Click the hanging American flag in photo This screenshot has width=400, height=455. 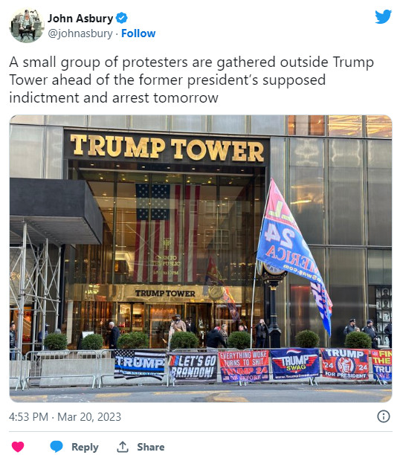168,233
